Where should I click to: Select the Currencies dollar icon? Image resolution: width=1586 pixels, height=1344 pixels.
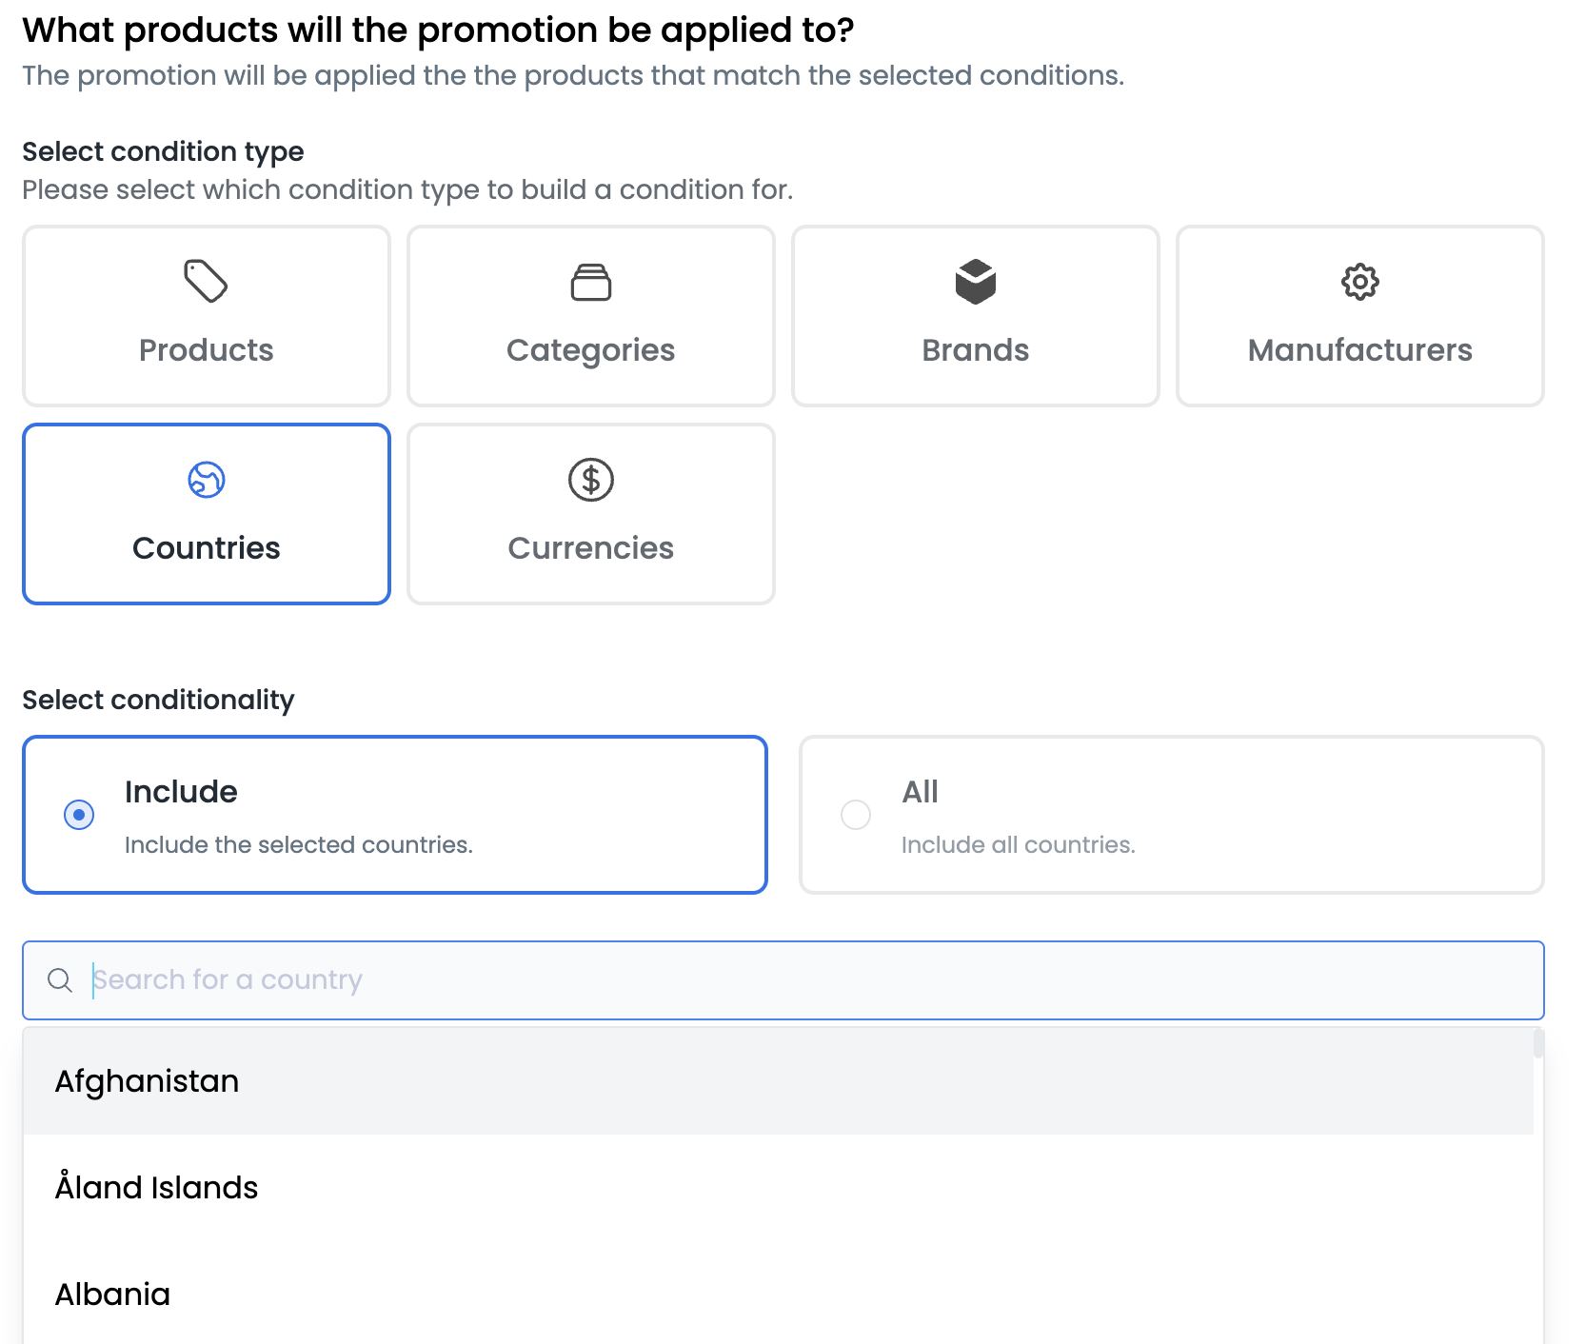(x=590, y=480)
